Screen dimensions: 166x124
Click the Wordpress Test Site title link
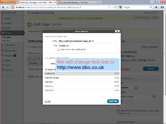pyautogui.click(x=43, y=13)
